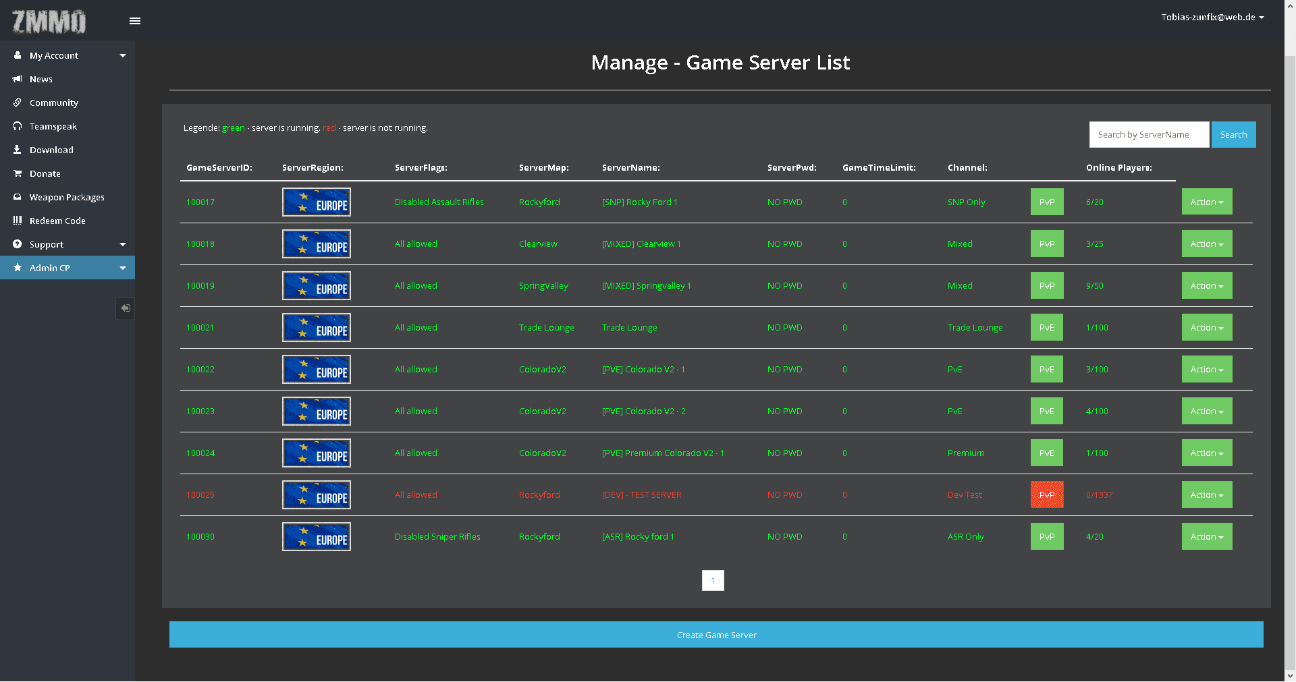
Task: Toggle the hamburger sidebar menu
Action: pos(135,21)
